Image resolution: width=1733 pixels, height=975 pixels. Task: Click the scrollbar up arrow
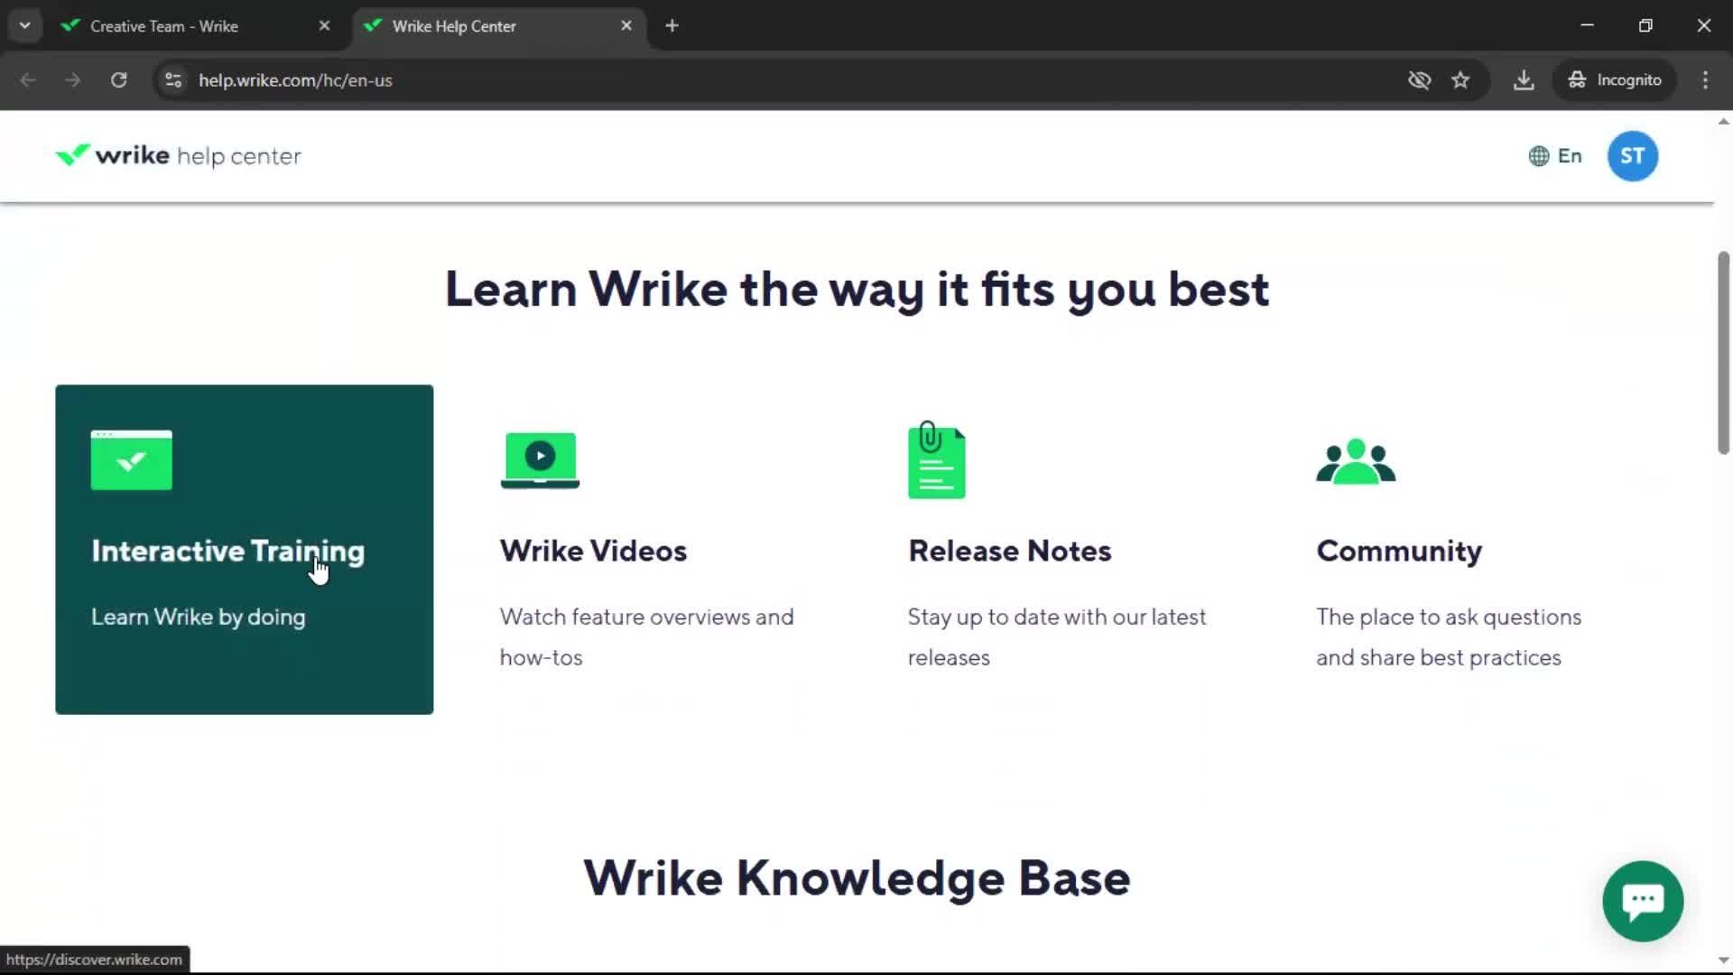click(x=1723, y=121)
